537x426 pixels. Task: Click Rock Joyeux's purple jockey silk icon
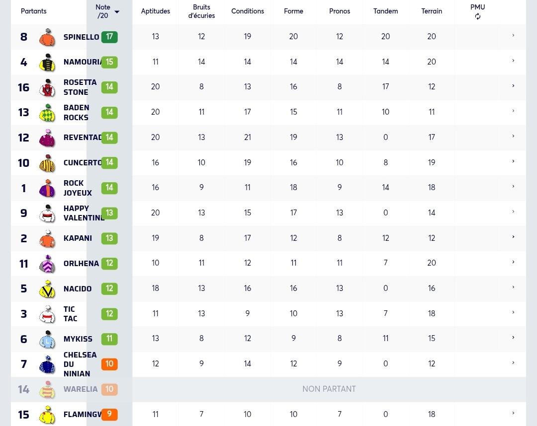(47, 188)
